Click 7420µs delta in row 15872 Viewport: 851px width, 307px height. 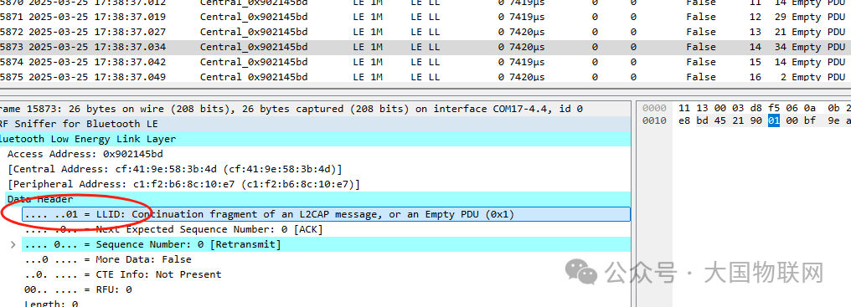coord(527,32)
